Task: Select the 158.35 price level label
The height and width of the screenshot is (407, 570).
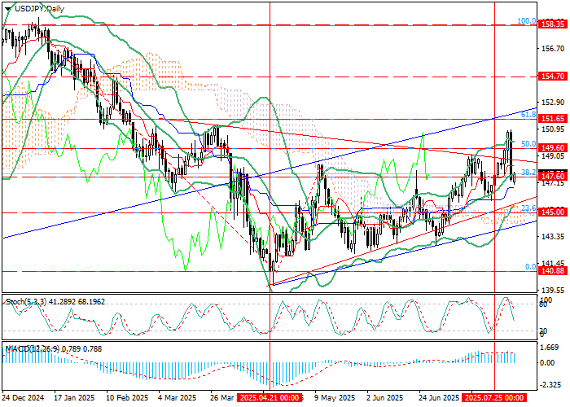Action: (x=553, y=24)
